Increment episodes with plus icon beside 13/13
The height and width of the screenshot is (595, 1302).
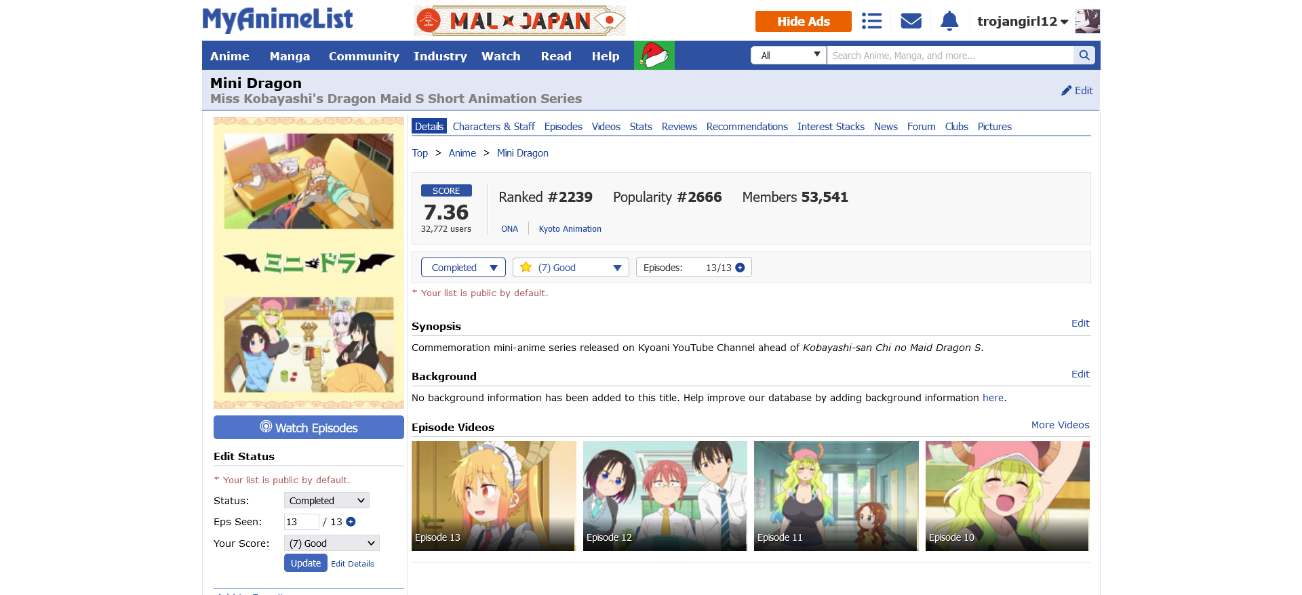pyautogui.click(x=740, y=268)
